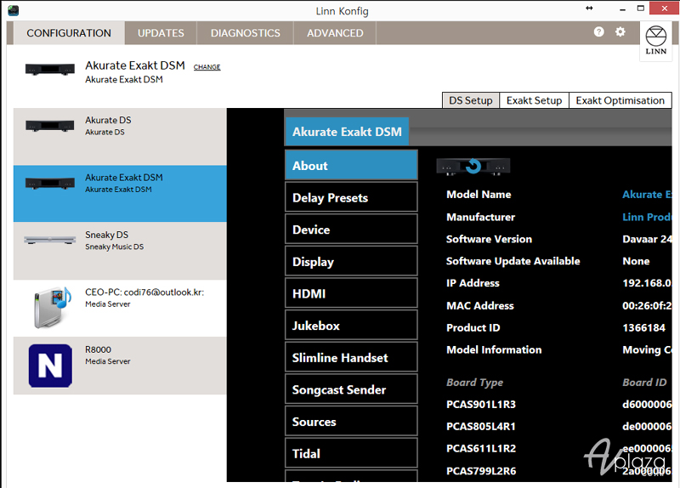Click the refresh icon above Model Name
Screen dimensions: 680x488
coord(473,166)
